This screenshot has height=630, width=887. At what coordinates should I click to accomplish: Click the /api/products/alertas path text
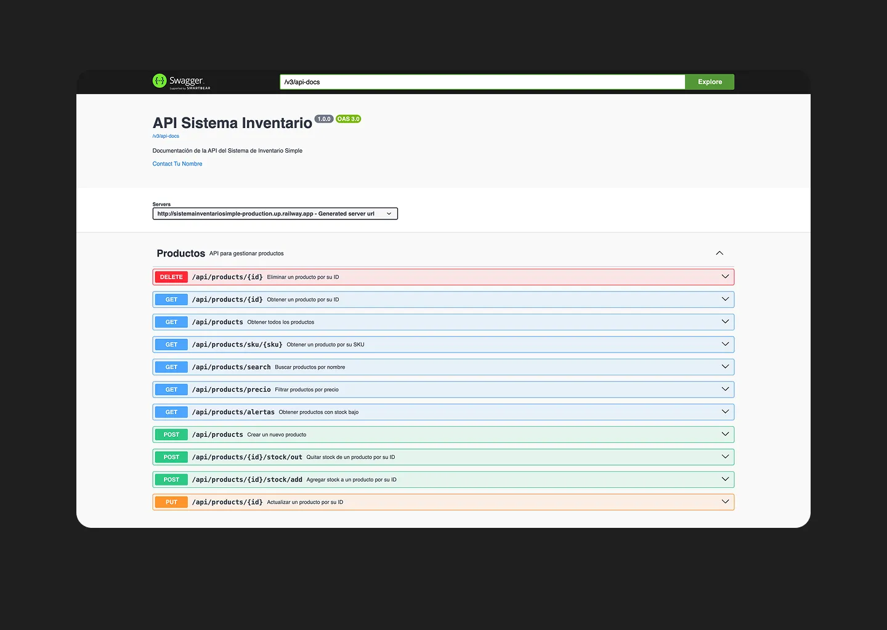(233, 412)
